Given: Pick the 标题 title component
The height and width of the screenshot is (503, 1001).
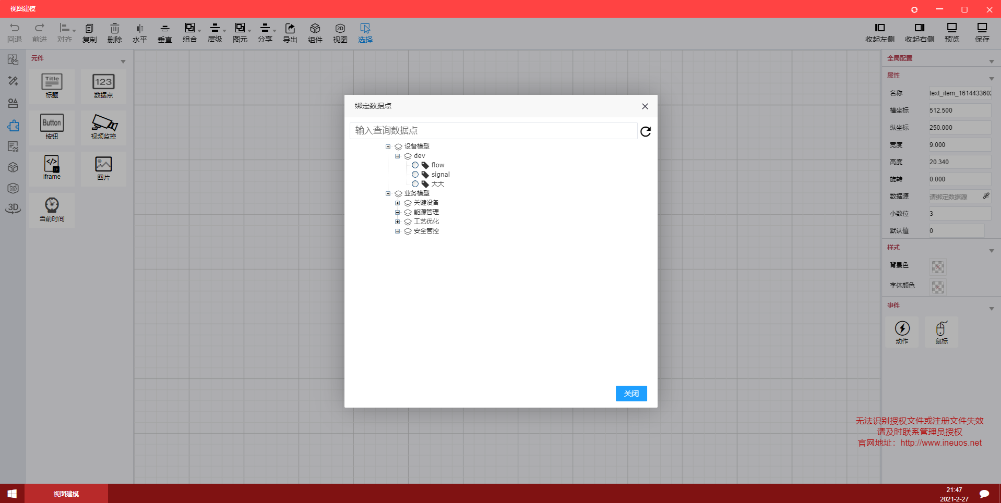Looking at the screenshot, I should pyautogui.click(x=52, y=87).
